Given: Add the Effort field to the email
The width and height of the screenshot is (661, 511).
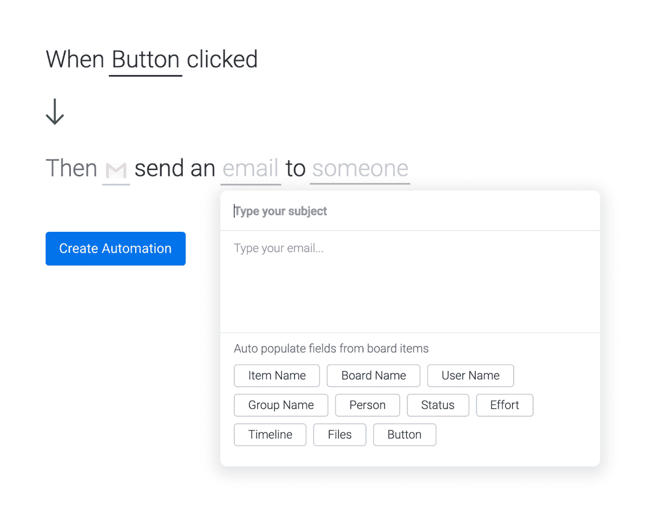Looking at the screenshot, I should pos(504,405).
